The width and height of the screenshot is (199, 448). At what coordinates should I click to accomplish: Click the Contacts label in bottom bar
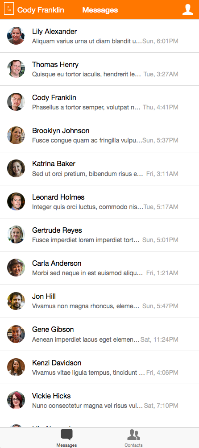(x=133, y=445)
